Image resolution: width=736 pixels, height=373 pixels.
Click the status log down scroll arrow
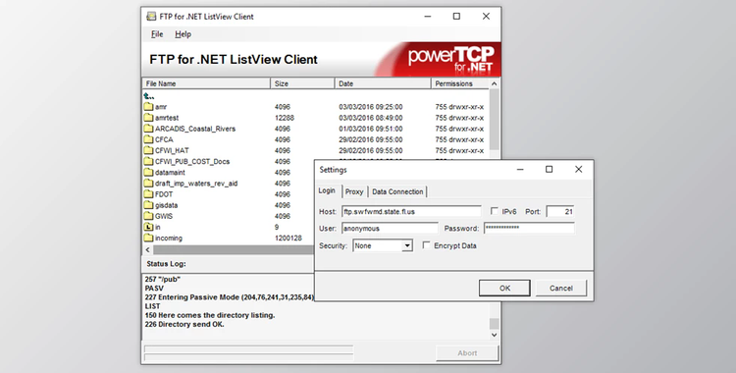[x=494, y=335]
